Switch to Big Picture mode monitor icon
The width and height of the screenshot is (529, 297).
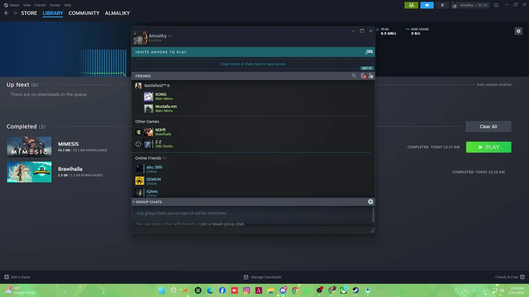[496, 5]
